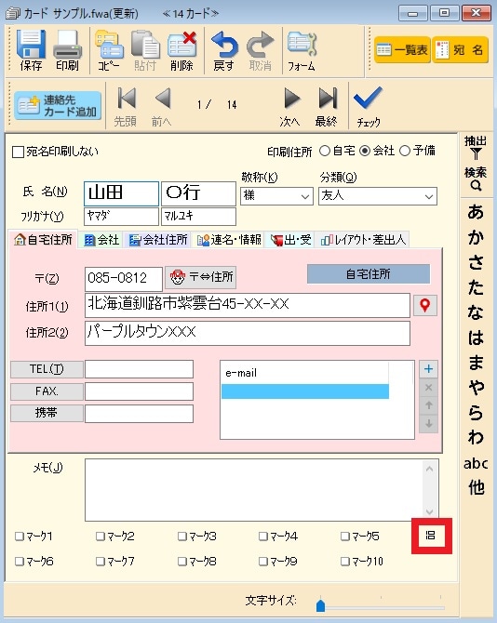Jump to 最終 last card icon
This screenshot has height=623, width=497.
pyautogui.click(x=328, y=99)
